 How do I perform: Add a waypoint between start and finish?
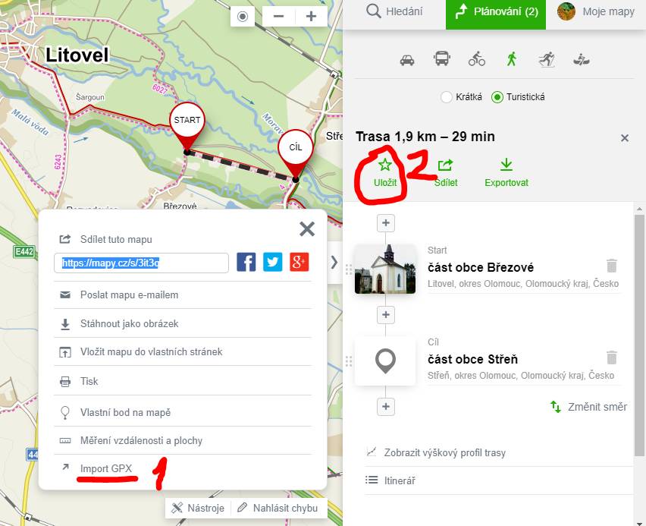[386, 315]
